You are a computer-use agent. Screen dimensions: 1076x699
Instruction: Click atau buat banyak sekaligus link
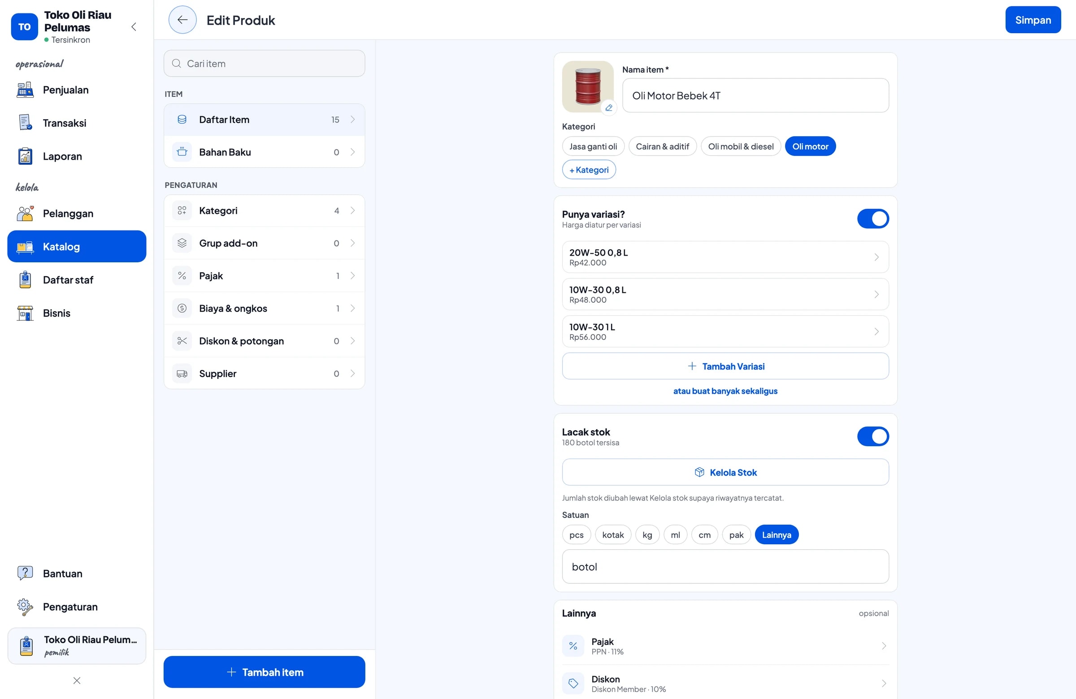[725, 391]
